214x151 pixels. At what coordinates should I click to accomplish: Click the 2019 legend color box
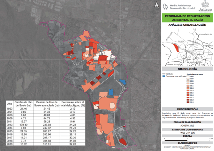[x=188, y=102]
